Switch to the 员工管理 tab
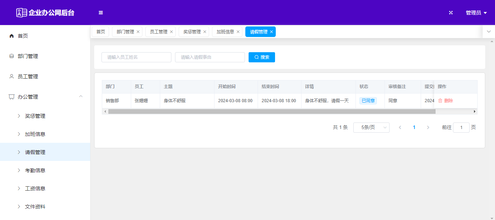495x220 pixels. point(158,32)
